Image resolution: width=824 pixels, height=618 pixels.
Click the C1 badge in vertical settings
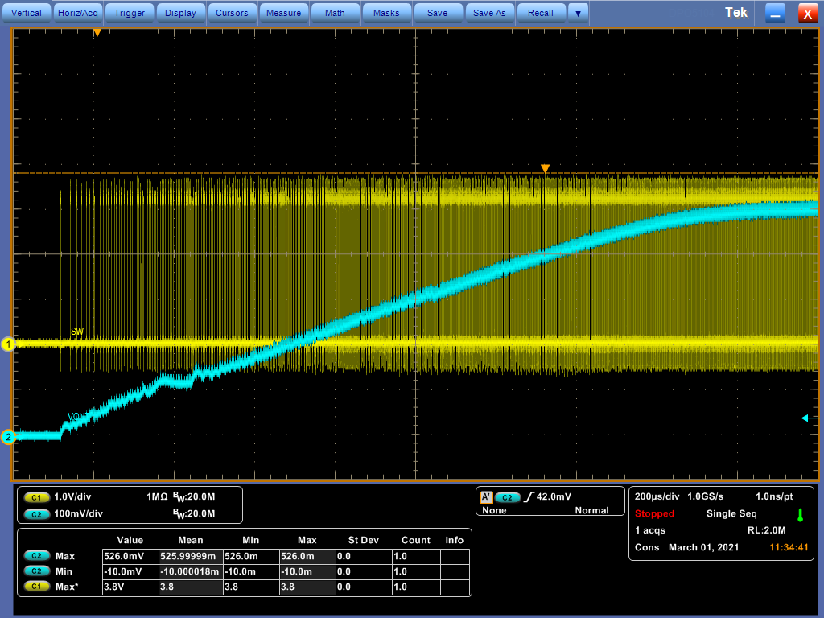click(36, 497)
